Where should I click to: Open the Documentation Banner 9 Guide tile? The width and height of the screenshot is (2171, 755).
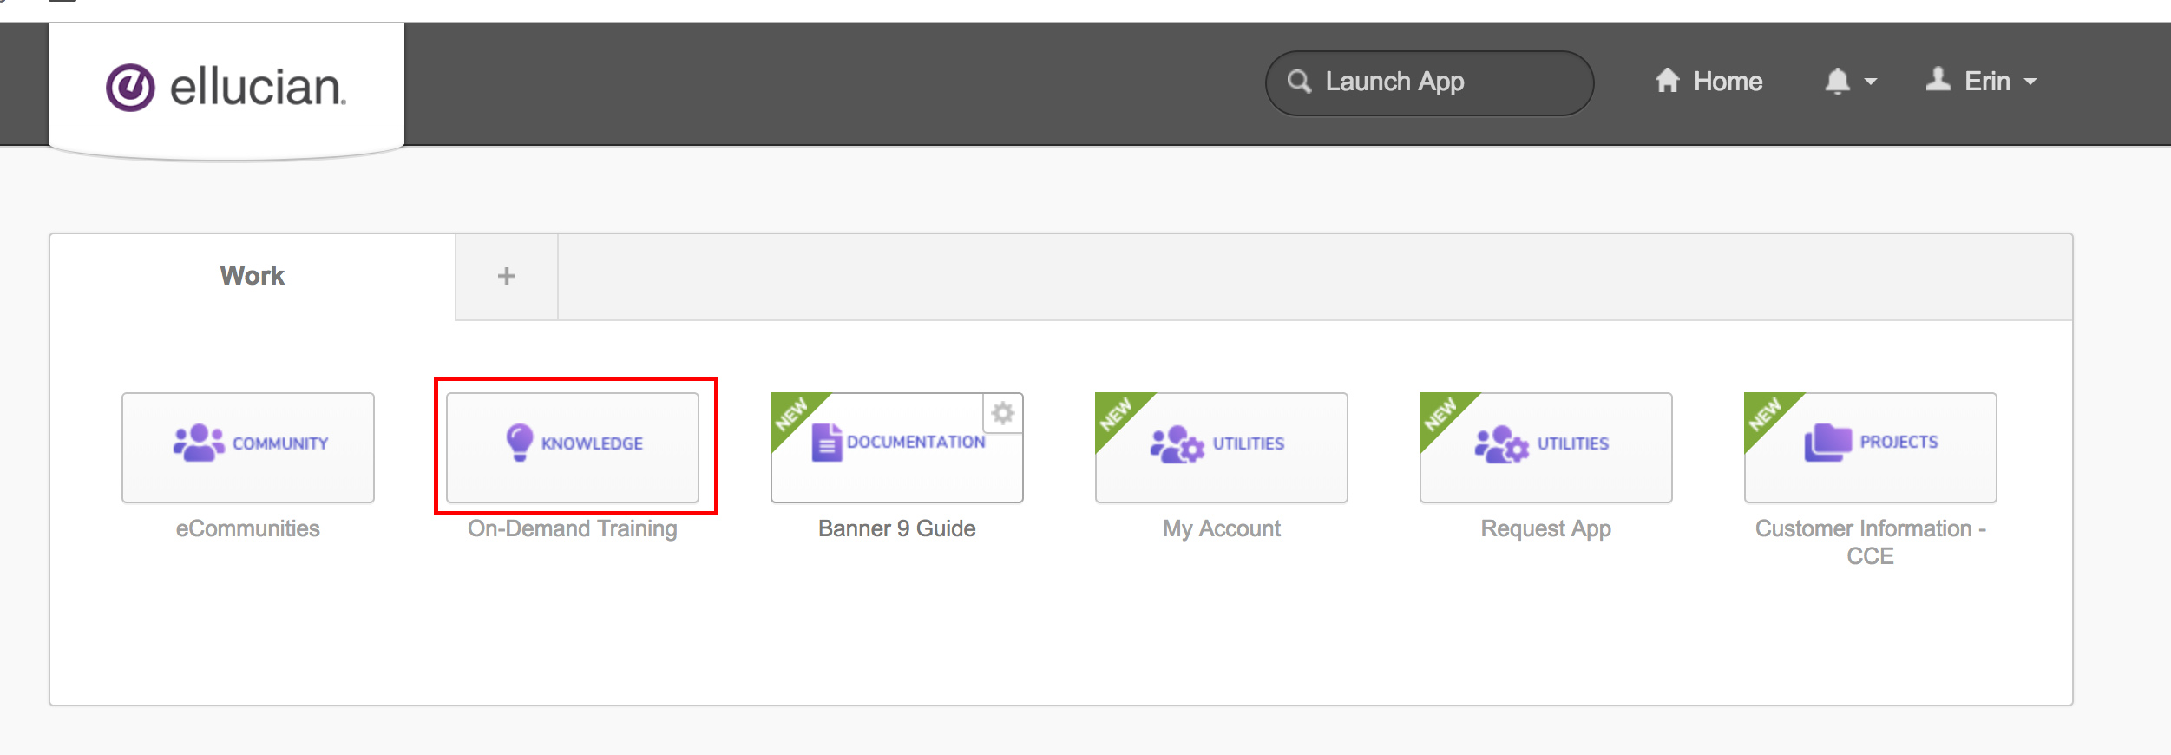pos(897,447)
